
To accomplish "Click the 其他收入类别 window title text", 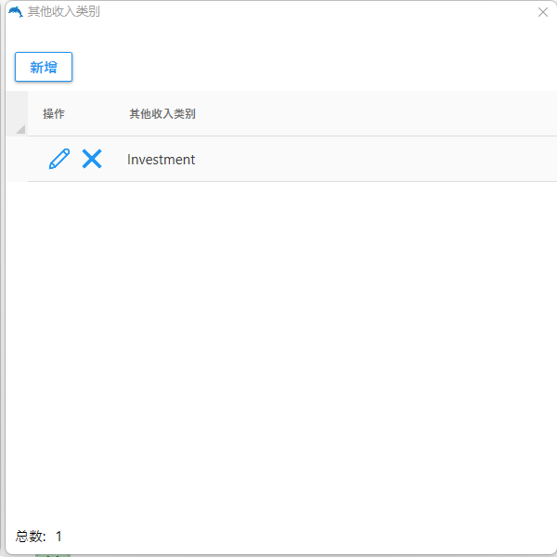I will point(63,12).
